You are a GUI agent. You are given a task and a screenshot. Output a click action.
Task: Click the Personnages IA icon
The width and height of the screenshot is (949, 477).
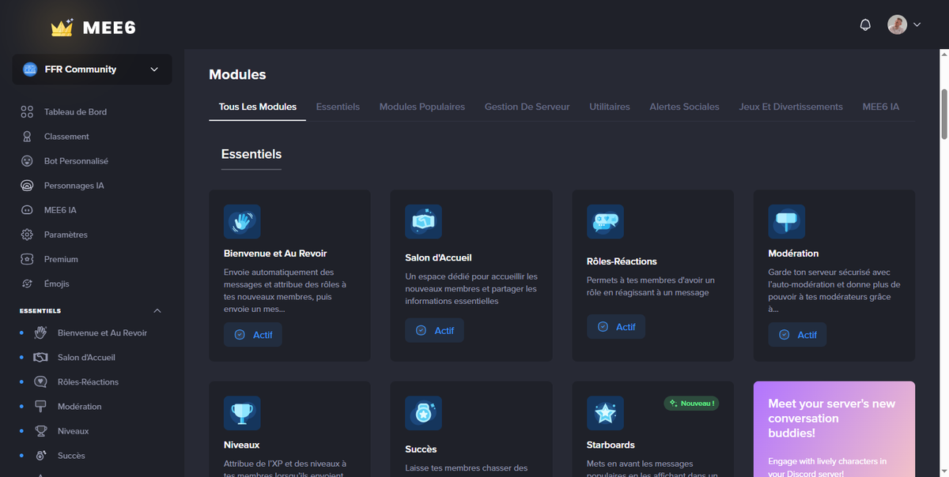(27, 186)
